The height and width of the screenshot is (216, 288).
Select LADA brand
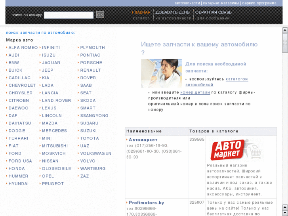[48, 85]
